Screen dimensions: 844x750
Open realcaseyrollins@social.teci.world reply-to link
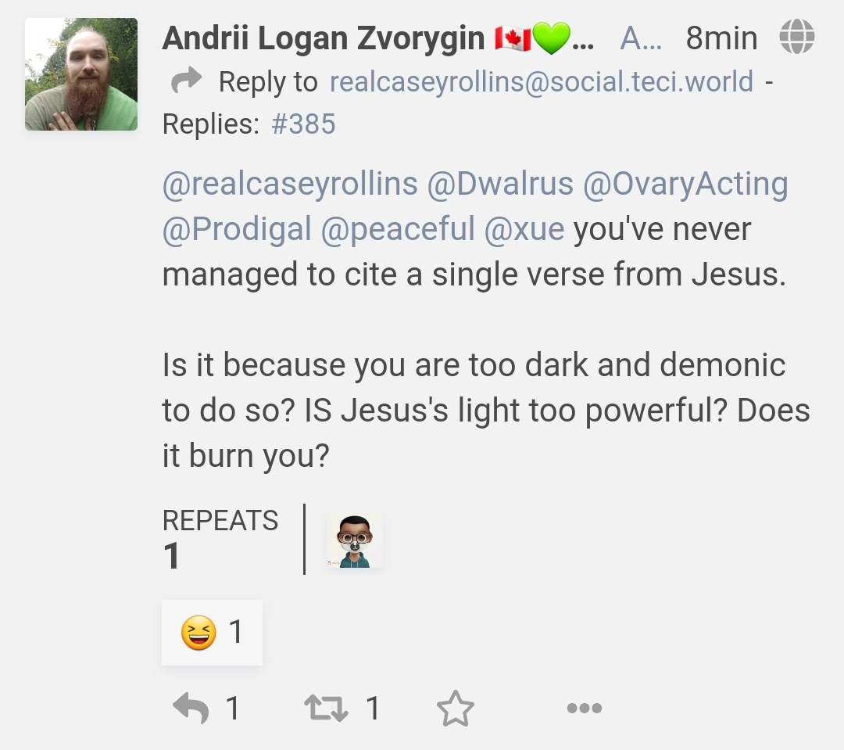coord(542,81)
